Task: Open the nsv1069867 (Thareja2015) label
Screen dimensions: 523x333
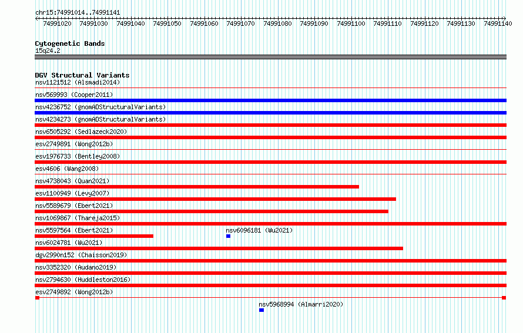Action: 78,218
